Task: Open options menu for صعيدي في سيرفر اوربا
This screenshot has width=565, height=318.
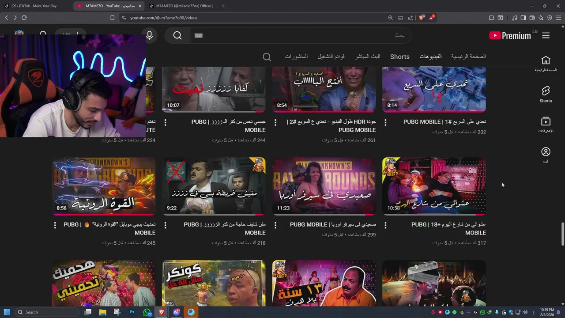Action: tap(275, 225)
